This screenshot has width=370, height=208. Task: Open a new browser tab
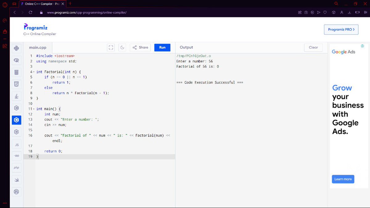pyautogui.click(x=70, y=3)
